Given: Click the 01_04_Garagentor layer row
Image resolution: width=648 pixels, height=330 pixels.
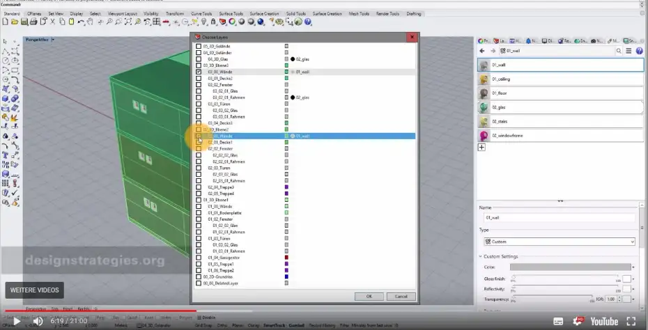Looking at the screenshot, I should tap(305, 258).
